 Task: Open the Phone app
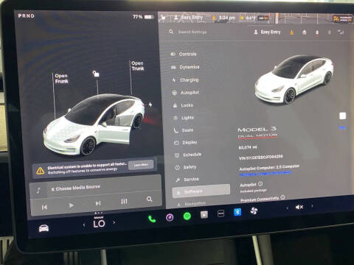click(152, 219)
